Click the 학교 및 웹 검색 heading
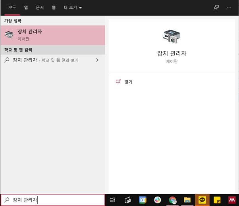Image resolution: width=239 pixels, height=206 pixels. click(x=18, y=50)
